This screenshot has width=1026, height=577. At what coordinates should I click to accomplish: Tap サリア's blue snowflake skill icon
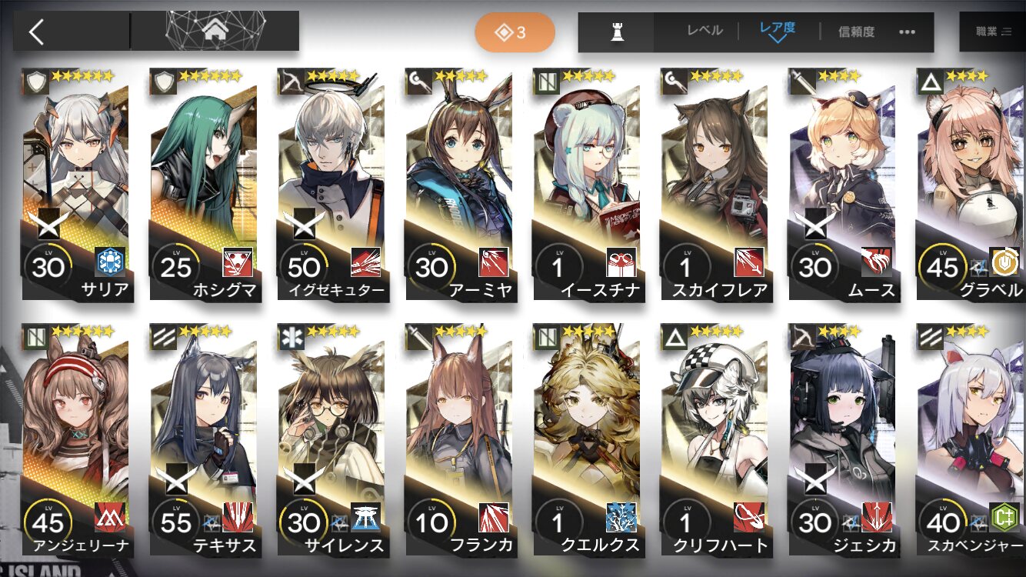click(x=111, y=262)
